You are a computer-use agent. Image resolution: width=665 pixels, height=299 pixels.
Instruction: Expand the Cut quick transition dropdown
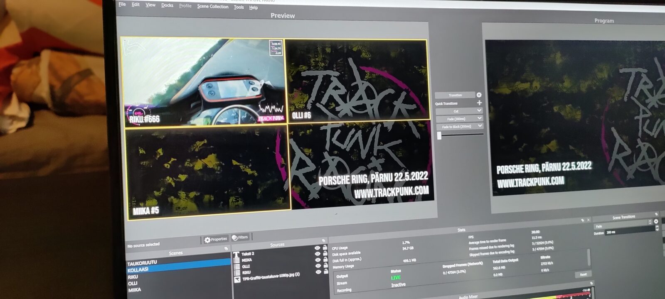tap(479, 110)
